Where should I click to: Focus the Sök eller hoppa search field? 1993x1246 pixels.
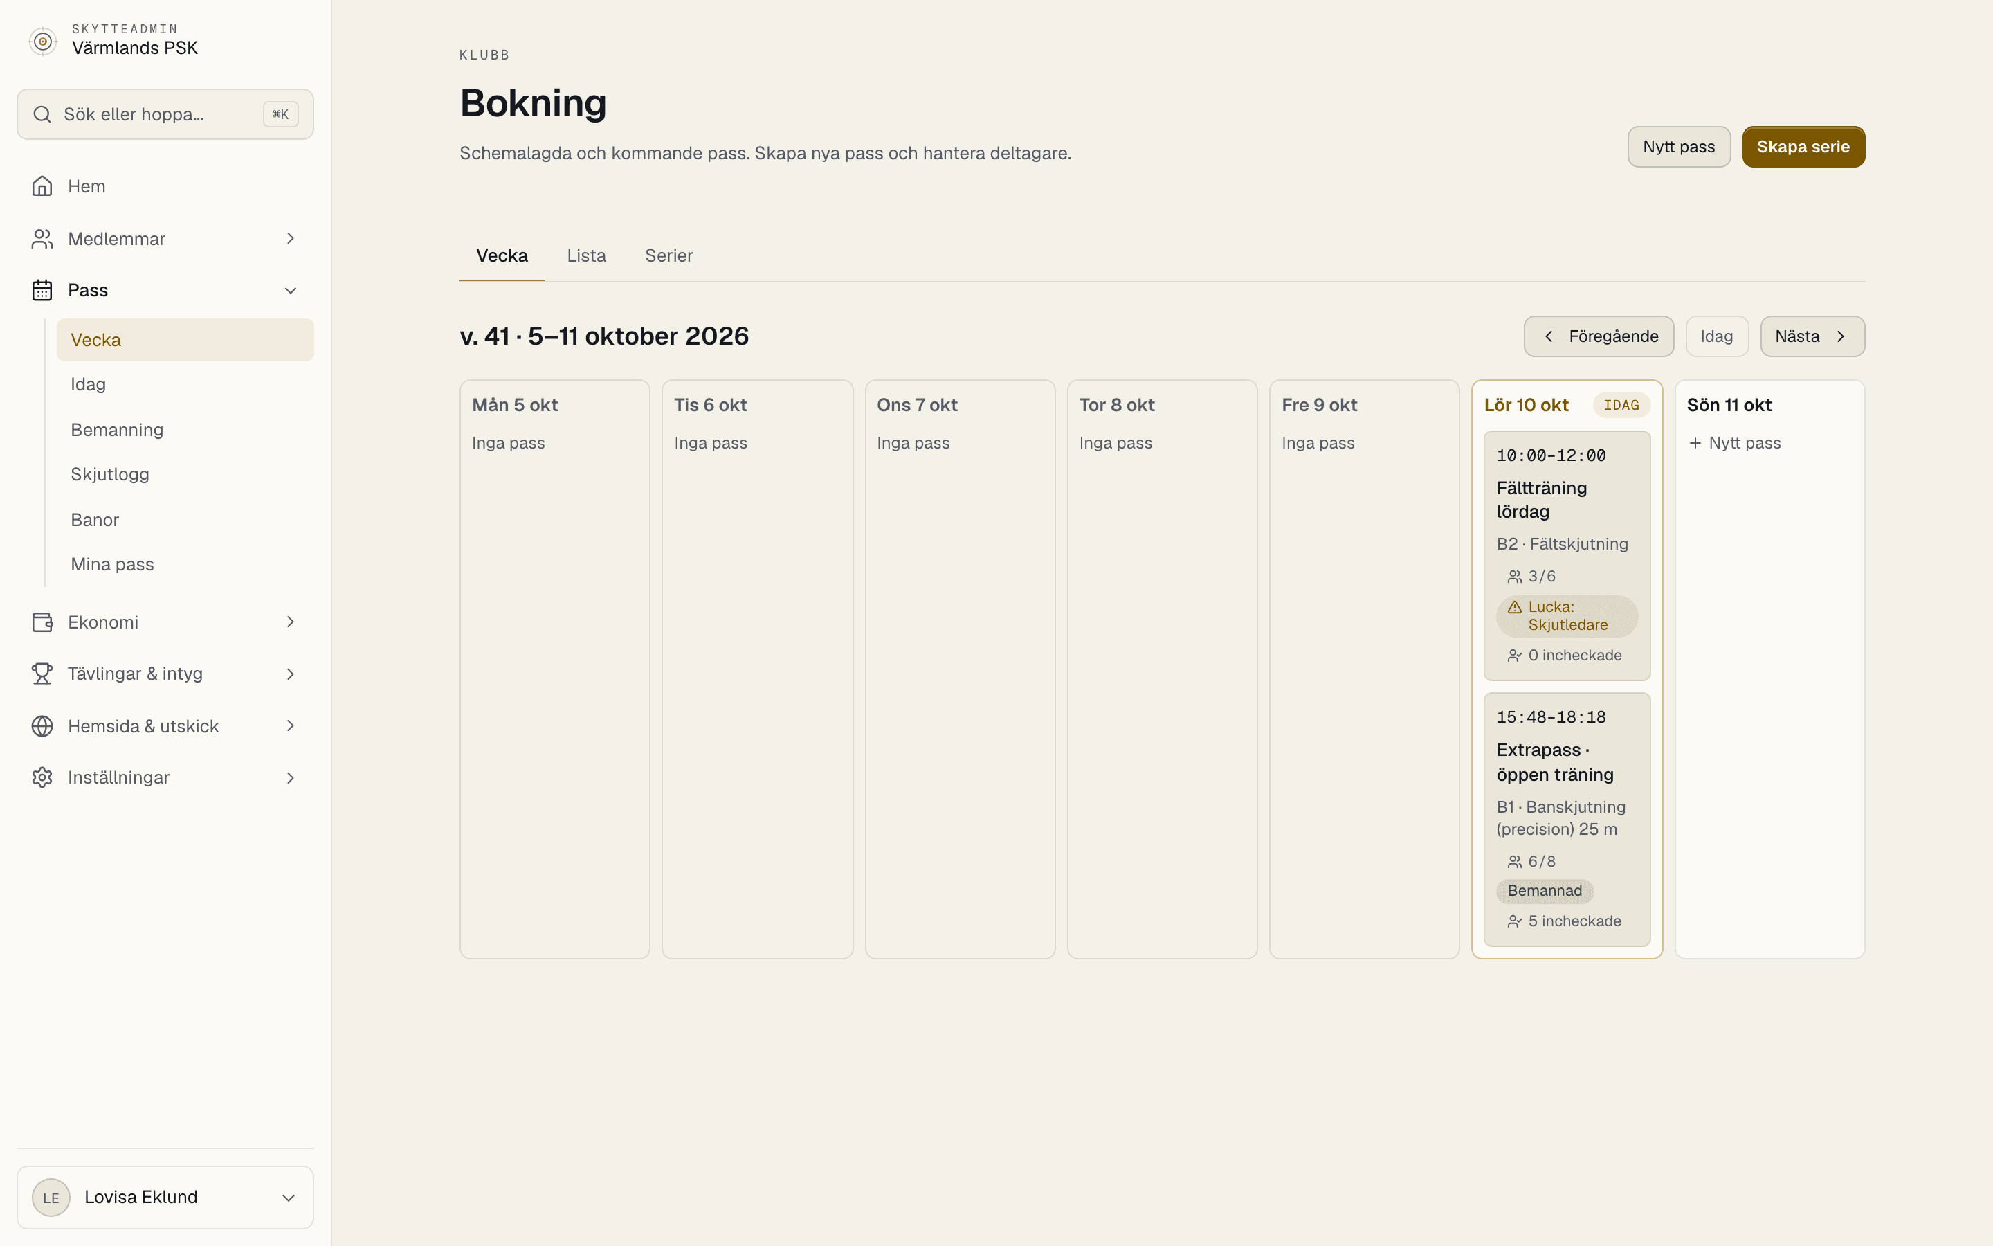[x=165, y=114]
